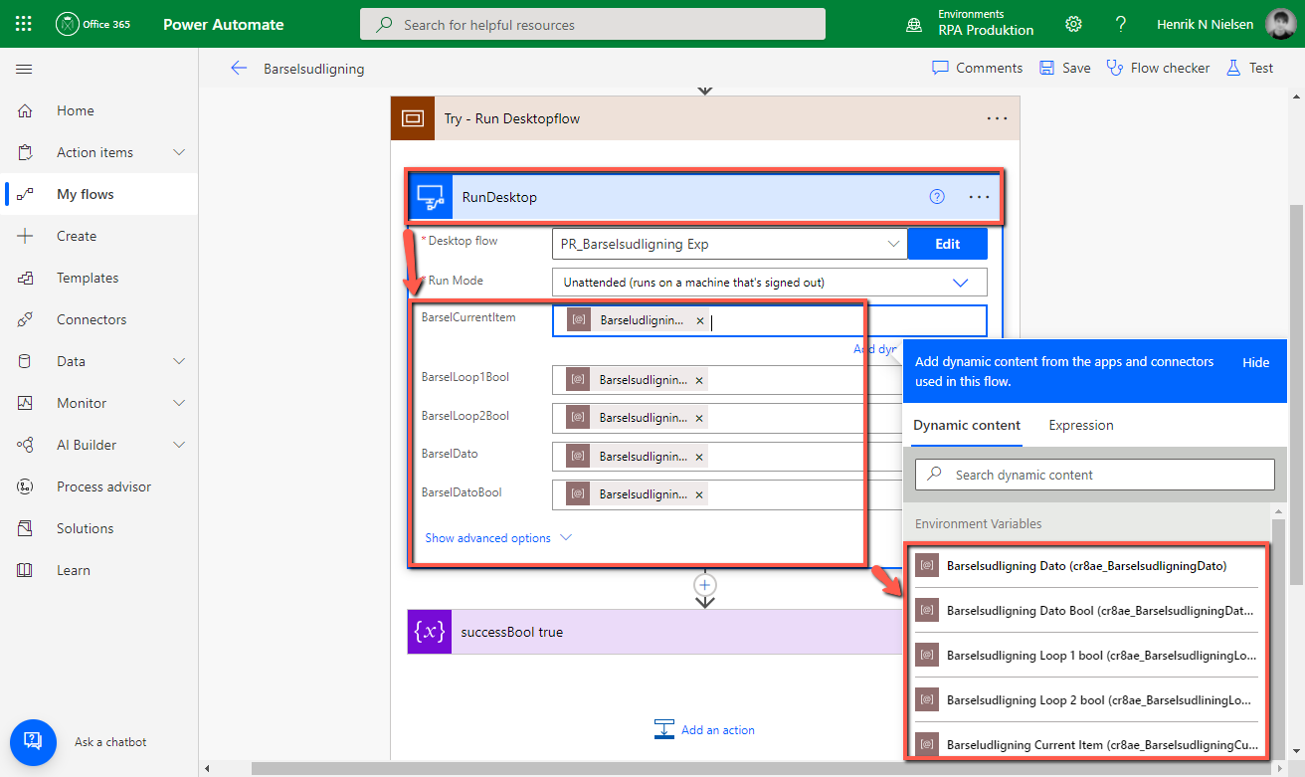Expand the Data chevron
The image size is (1305, 777).
(179, 361)
